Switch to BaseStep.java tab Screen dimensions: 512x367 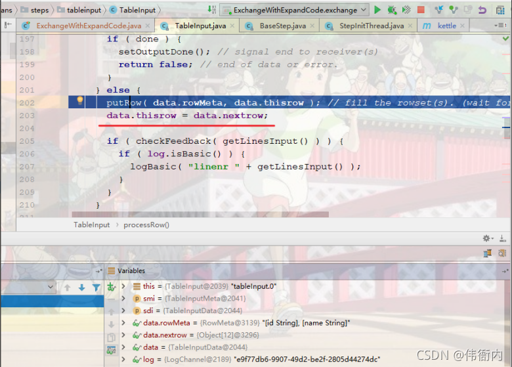[283, 26]
